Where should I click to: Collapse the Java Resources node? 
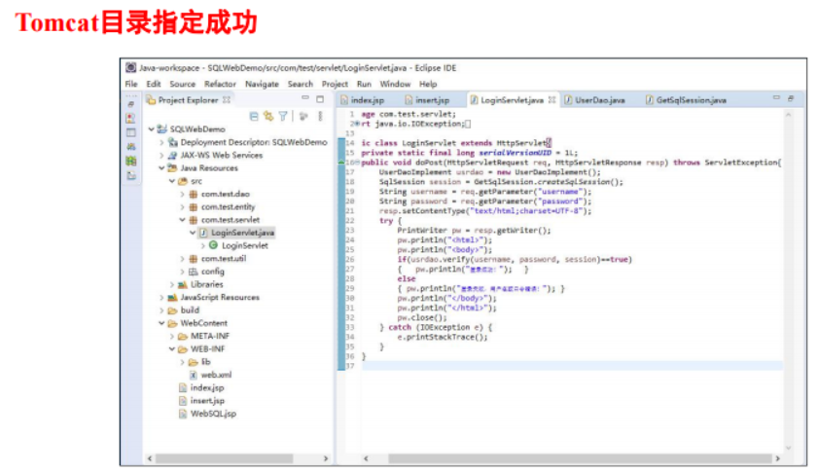pyautogui.click(x=161, y=168)
